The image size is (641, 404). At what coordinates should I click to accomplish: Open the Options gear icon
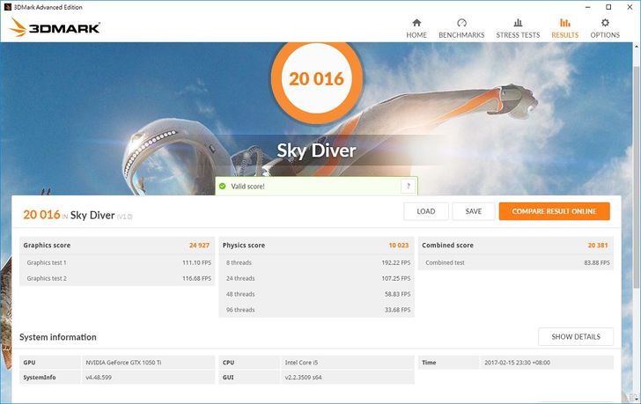(605, 23)
